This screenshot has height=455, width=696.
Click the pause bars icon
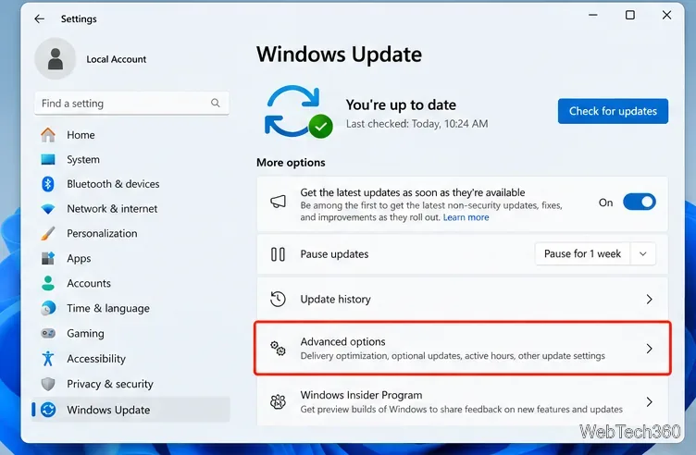pyautogui.click(x=278, y=254)
